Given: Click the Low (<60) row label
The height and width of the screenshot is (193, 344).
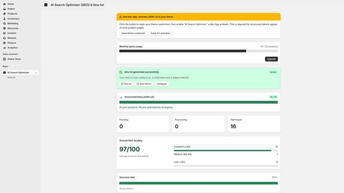Looking at the screenshot, I should 179,162.
